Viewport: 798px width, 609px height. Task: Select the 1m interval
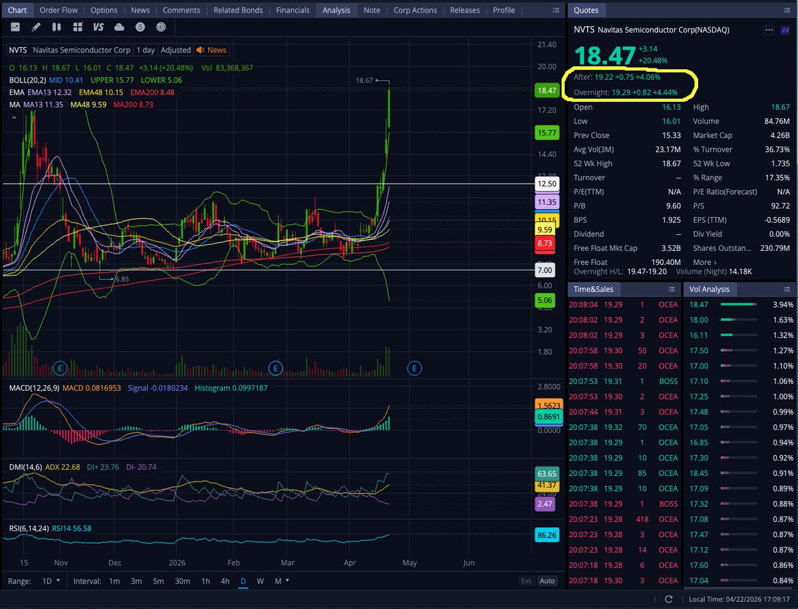tap(114, 581)
